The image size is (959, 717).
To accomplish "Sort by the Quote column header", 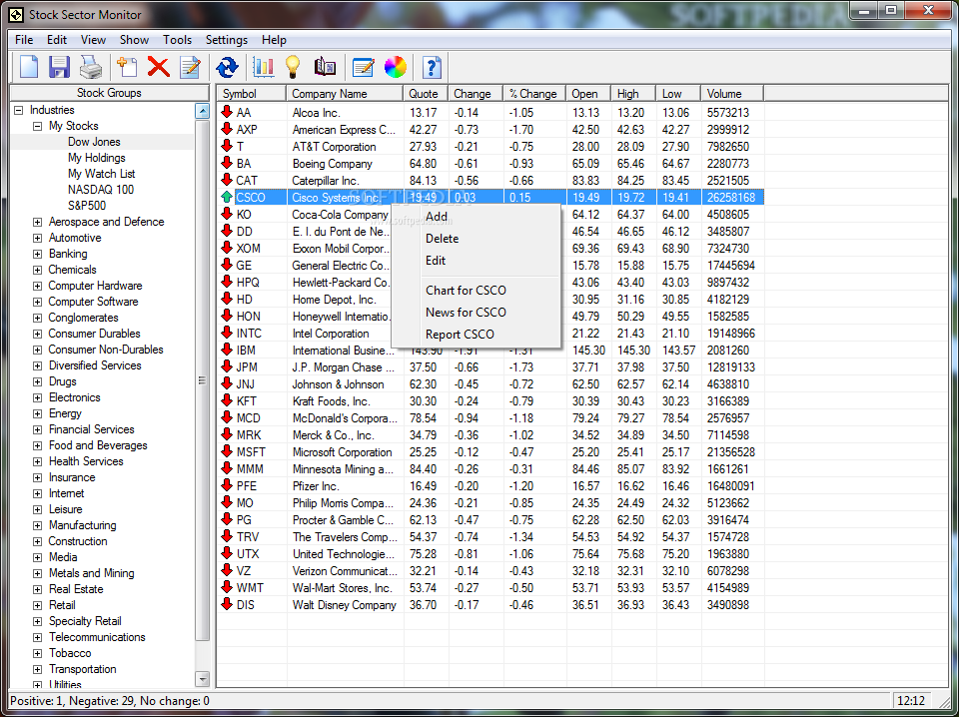I will pos(426,94).
